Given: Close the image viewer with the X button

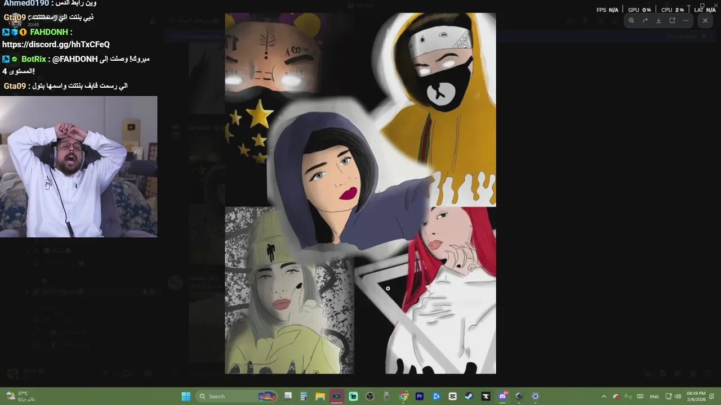Looking at the screenshot, I should pyautogui.click(x=705, y=20).
